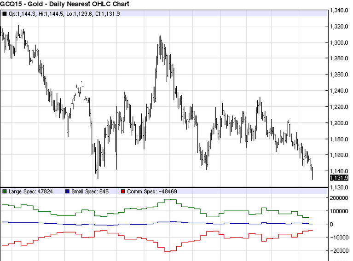The image size is (353, 261).
Task: Click the last price bar at the 1,131.9 low
Action: click(312, 174)
